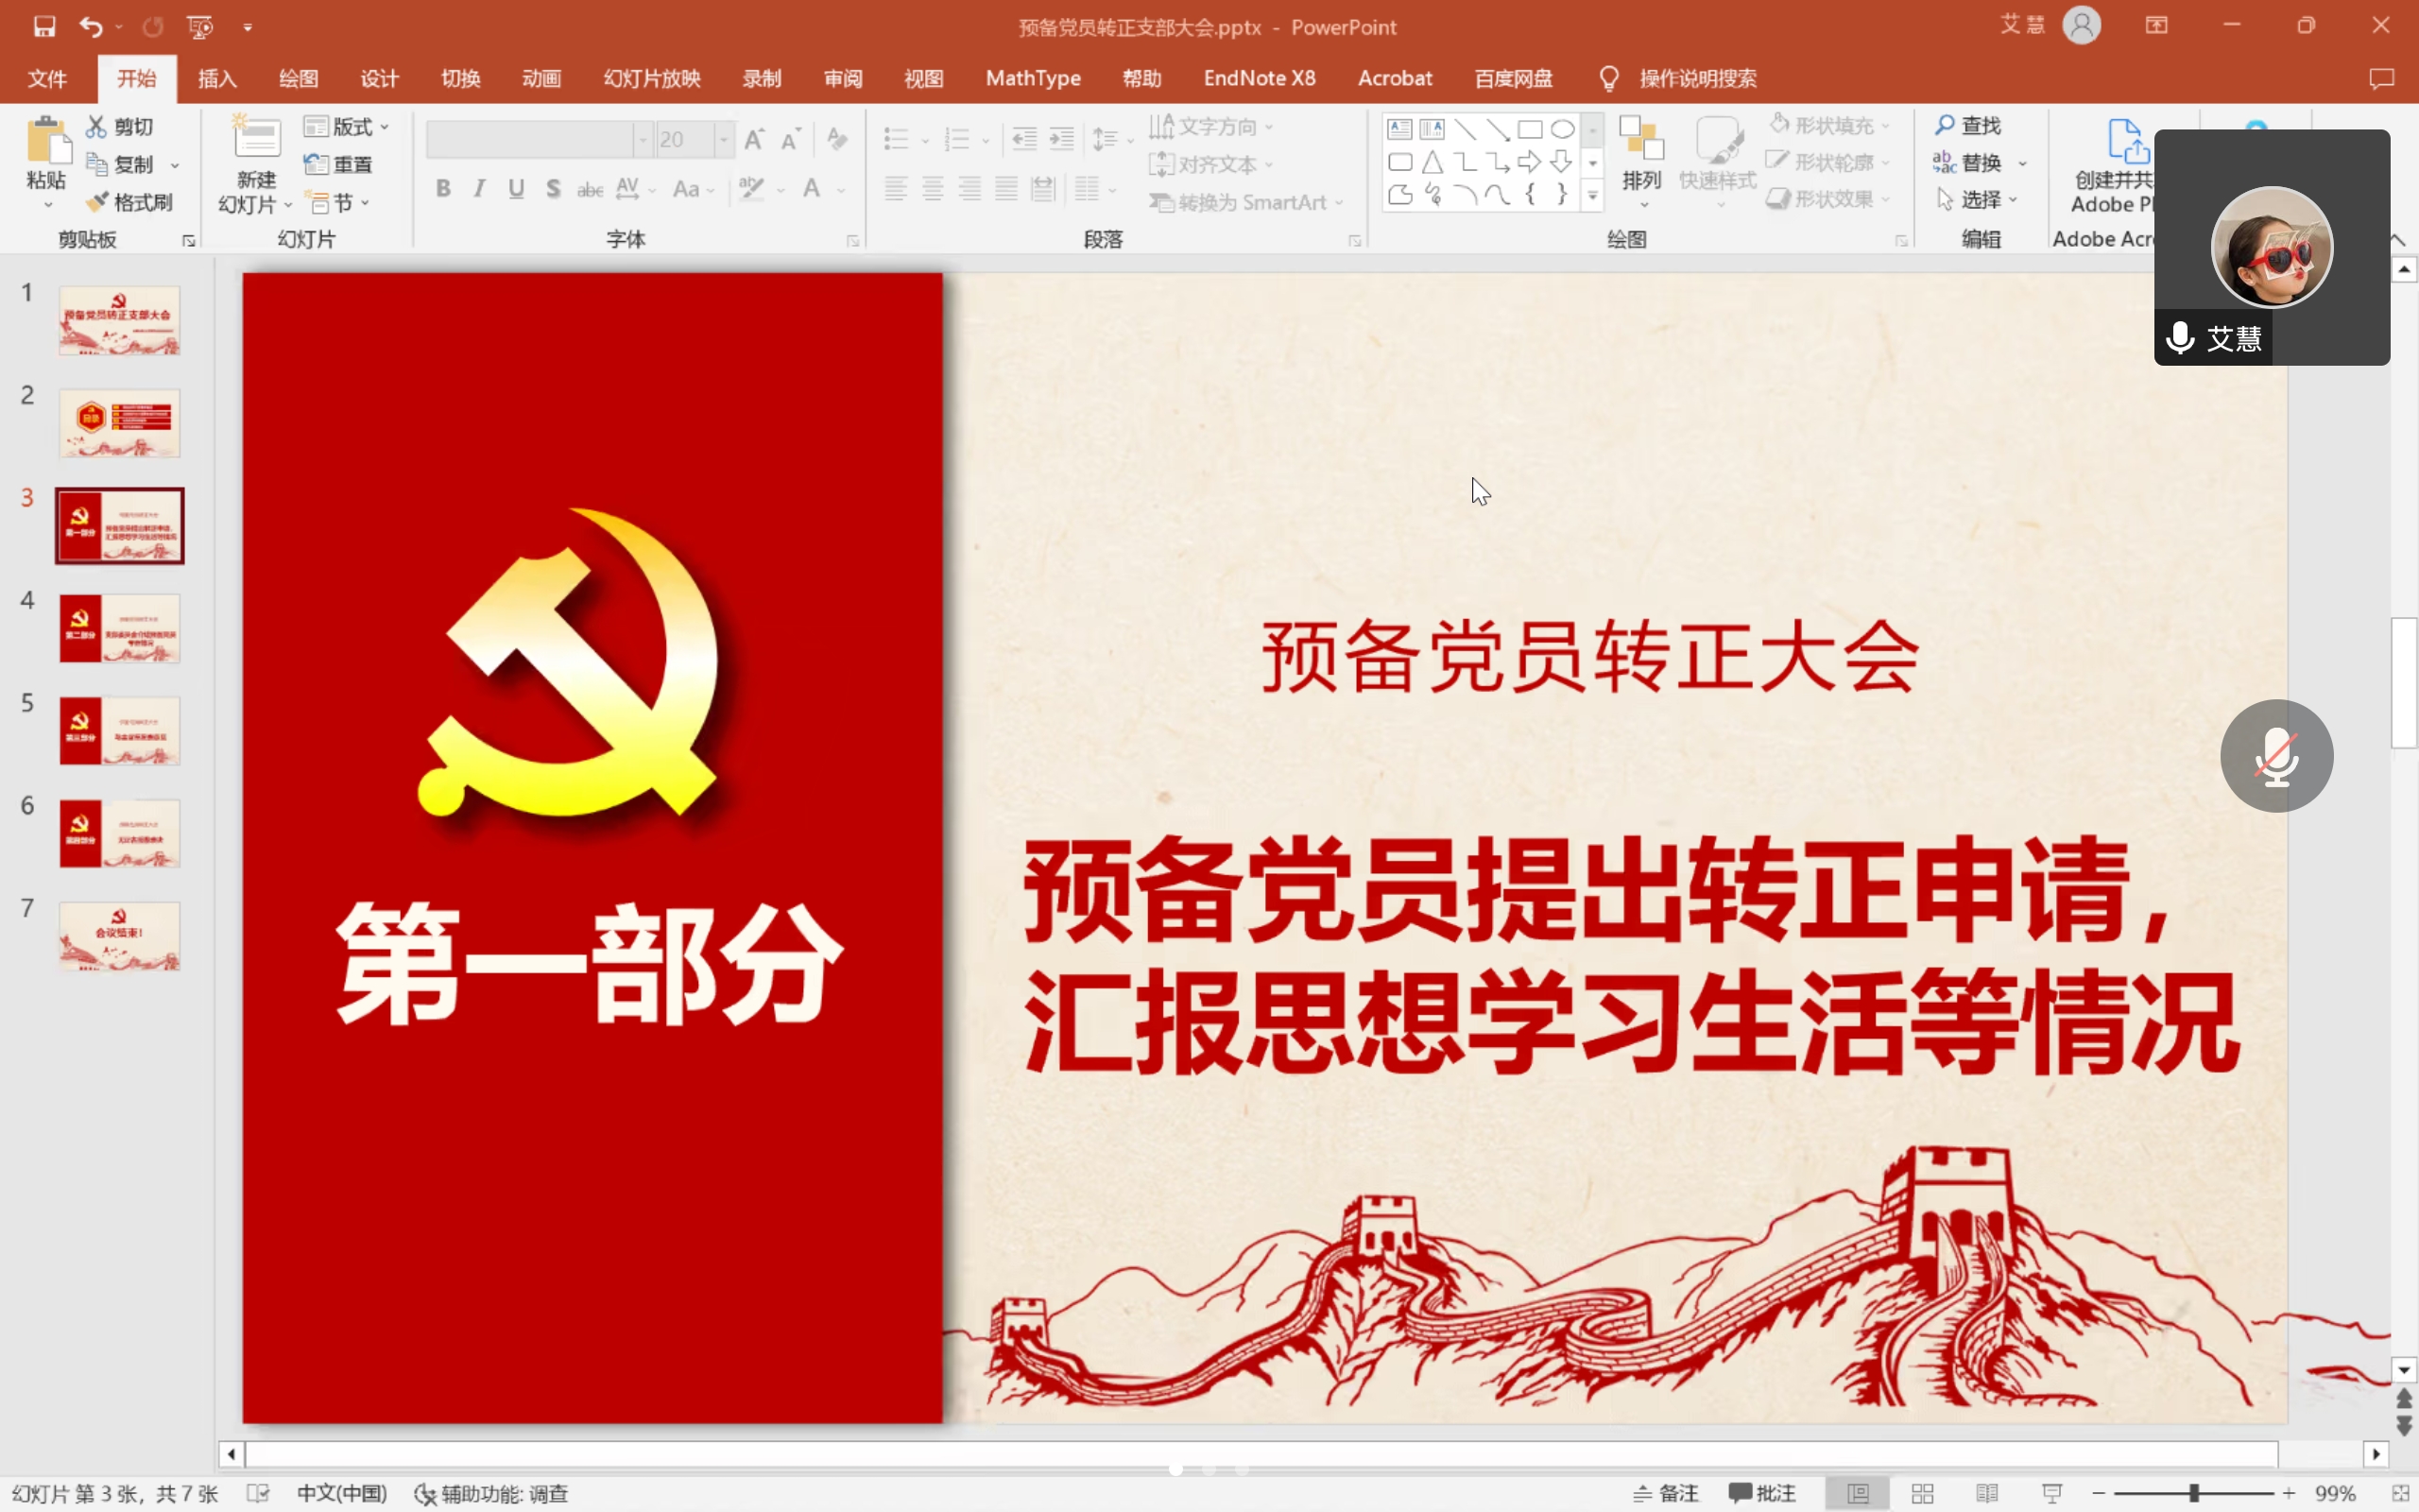The image size is (2419, 1512).
Task: Click the Undo arrow icon
Action: (91, 27)
